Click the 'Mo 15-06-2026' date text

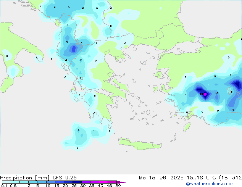pyautogui.click(x=161, y=178)
